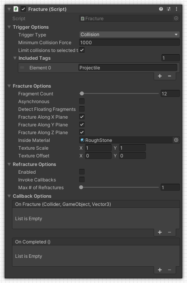Collapse the Included Tags list
The image size is (187, 283).
coord(15,58)
